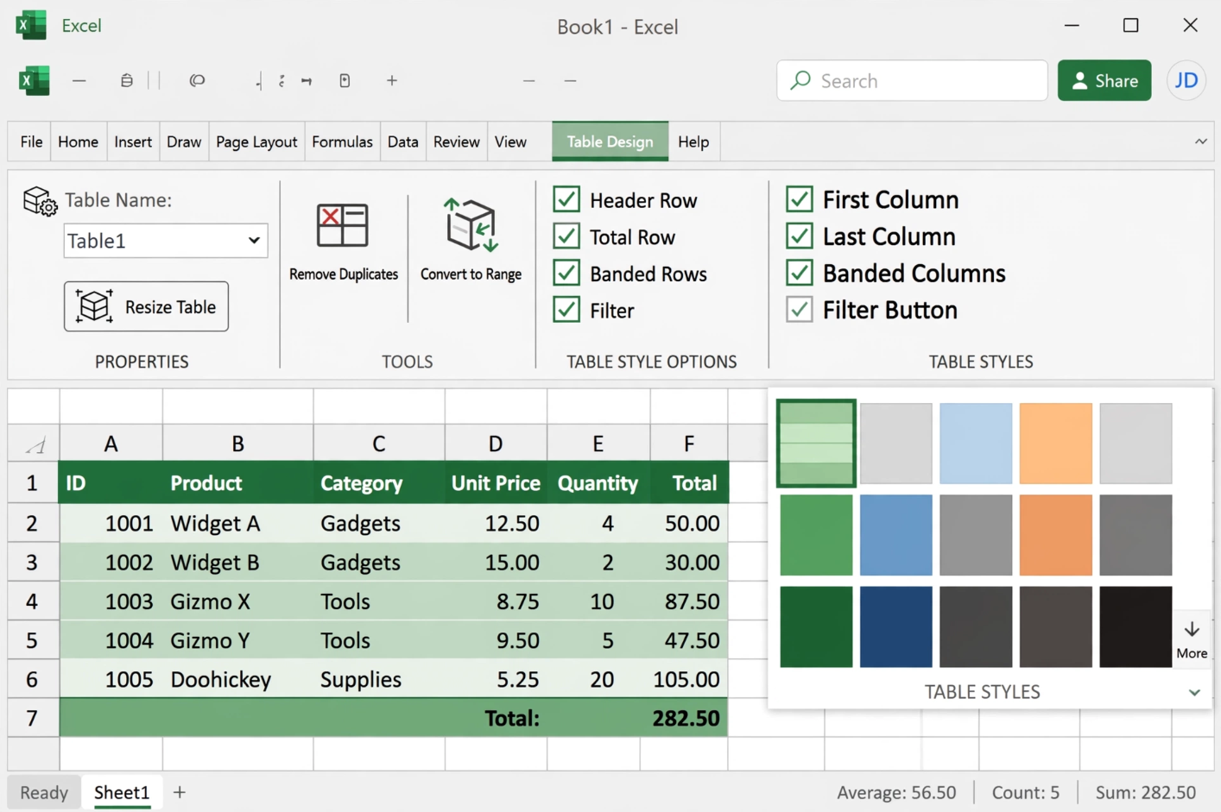
Task: Click the small page-shaped icon in the quick access toolbar
Action: 345,80
